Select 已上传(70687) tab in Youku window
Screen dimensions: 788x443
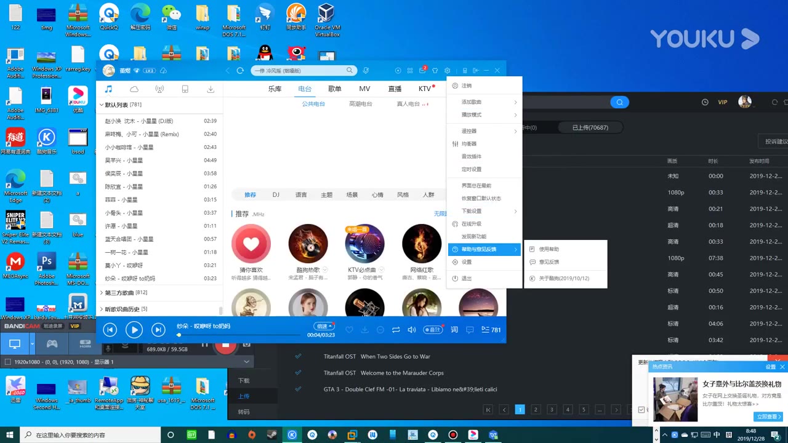(590, 127)
